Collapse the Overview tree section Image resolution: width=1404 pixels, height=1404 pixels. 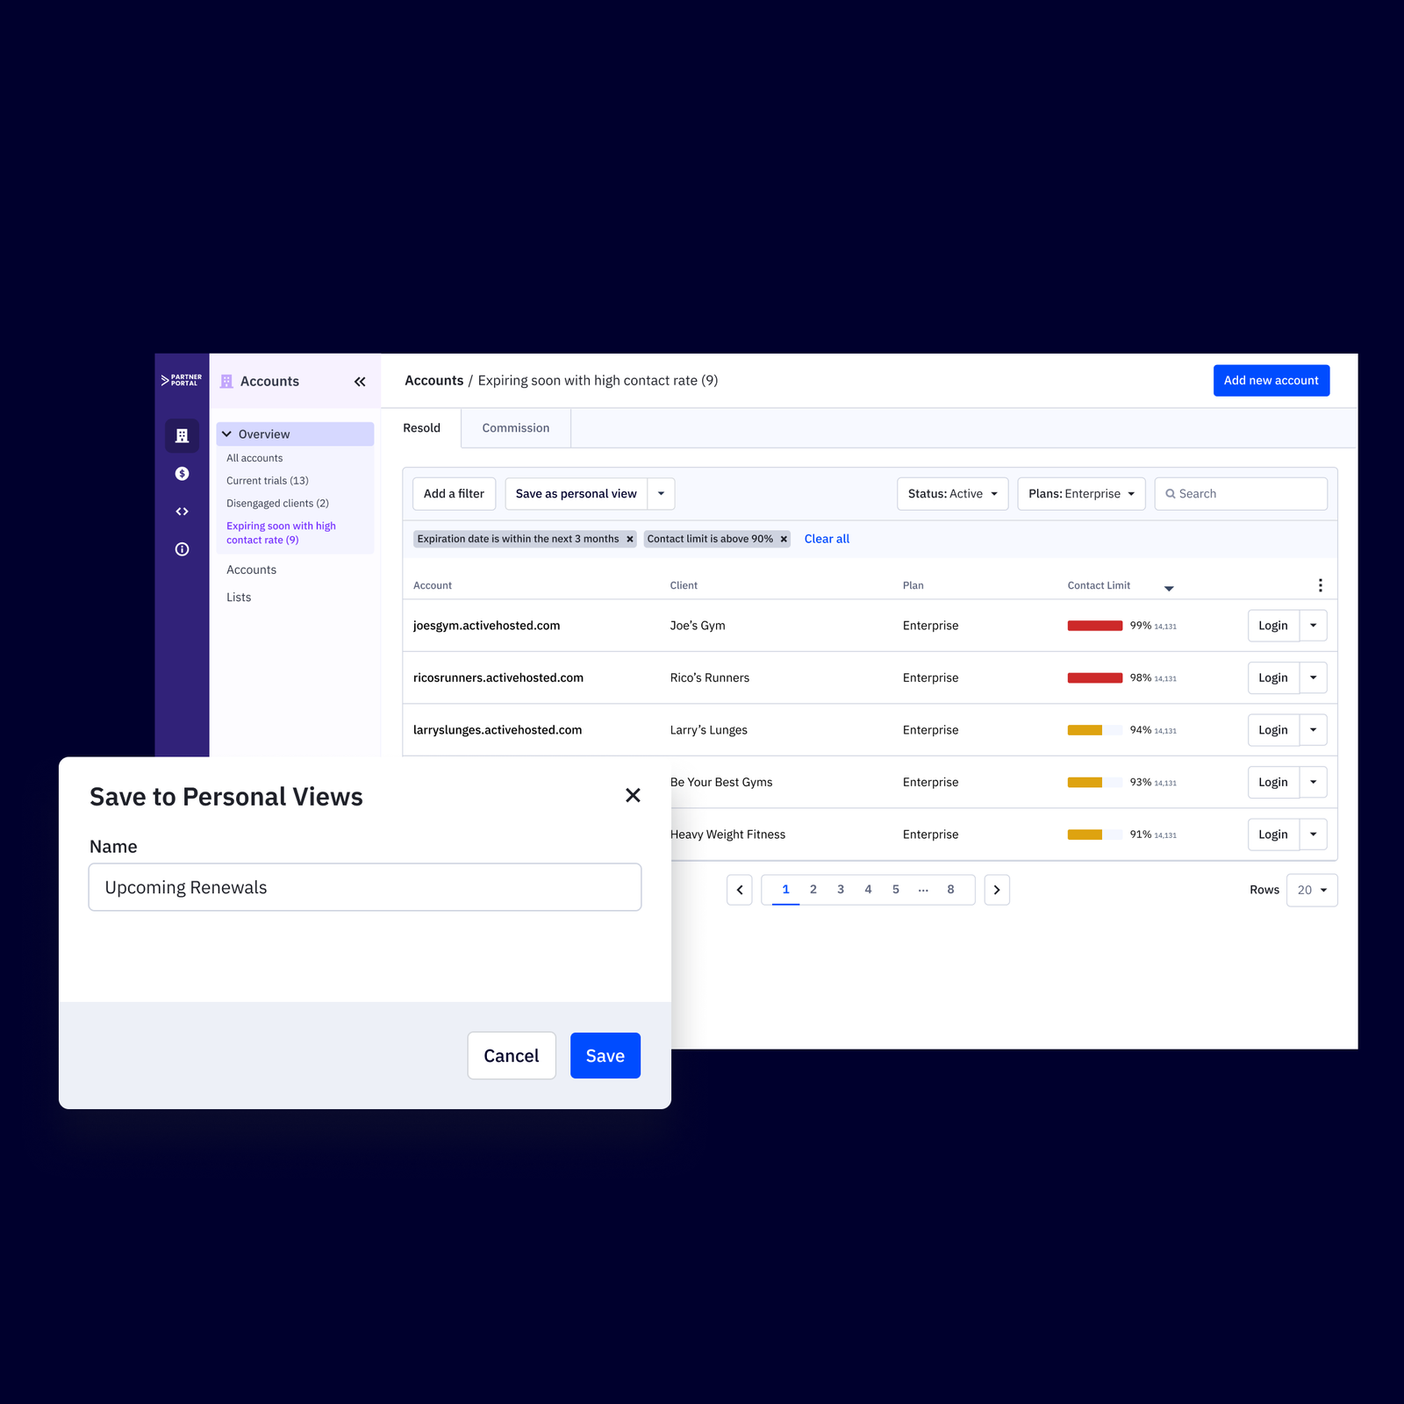coord(227,434)
